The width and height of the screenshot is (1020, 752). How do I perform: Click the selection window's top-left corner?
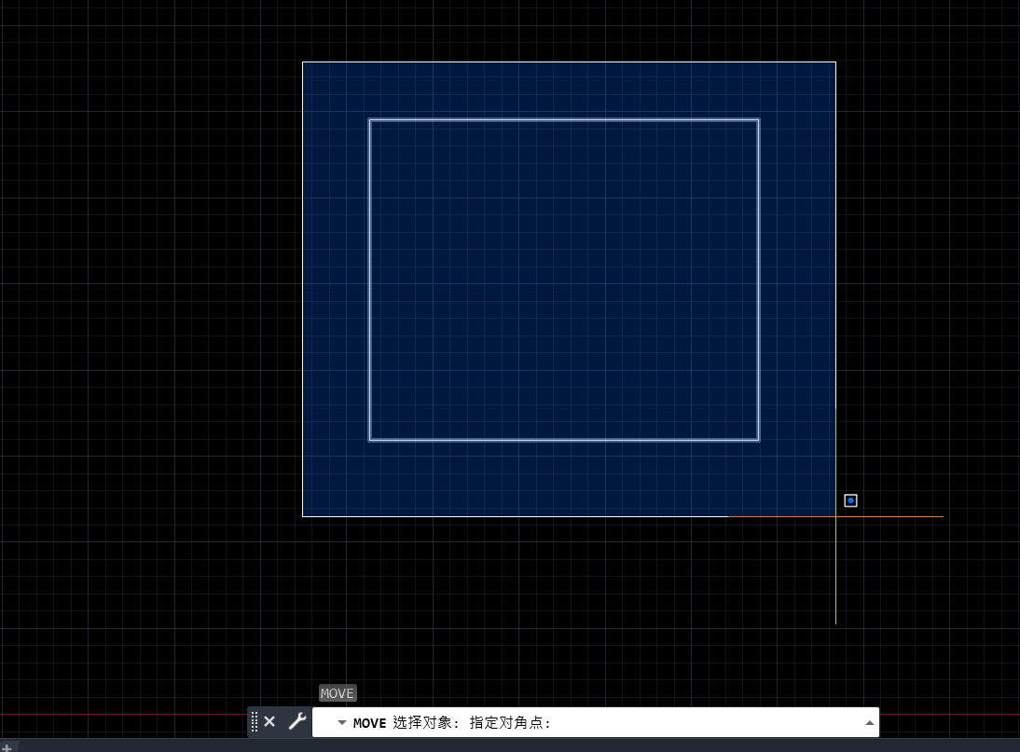click(x=303, y=62)
